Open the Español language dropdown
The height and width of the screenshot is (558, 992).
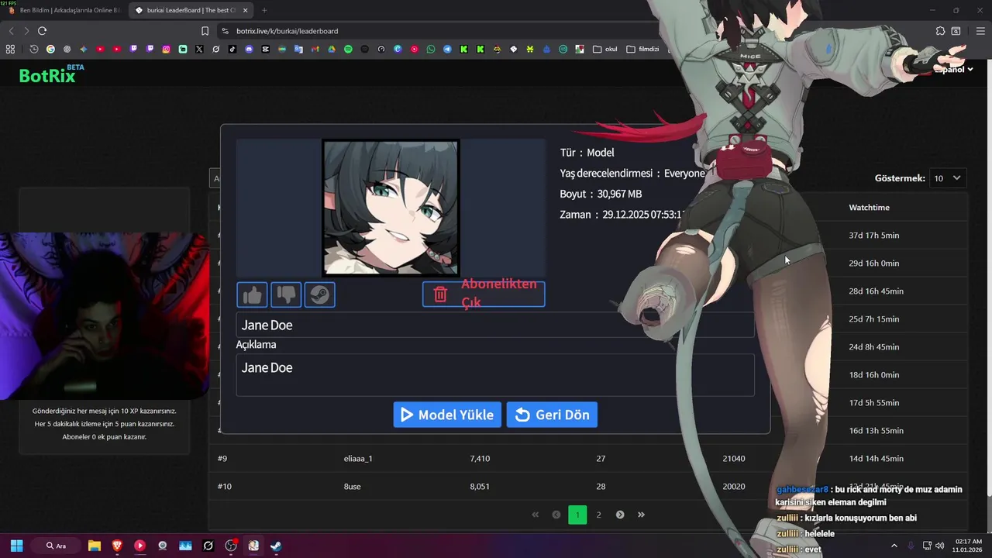pyautogui.click(x=953, y=70)
